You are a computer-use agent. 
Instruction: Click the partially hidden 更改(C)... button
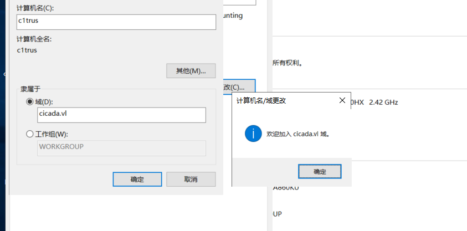click(239, 87)
